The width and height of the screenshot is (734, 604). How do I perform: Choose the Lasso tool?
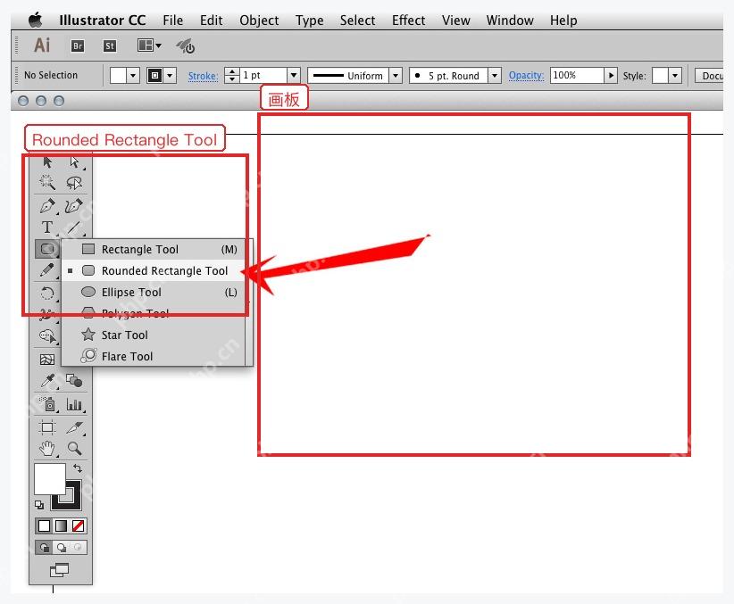(74, 183)
